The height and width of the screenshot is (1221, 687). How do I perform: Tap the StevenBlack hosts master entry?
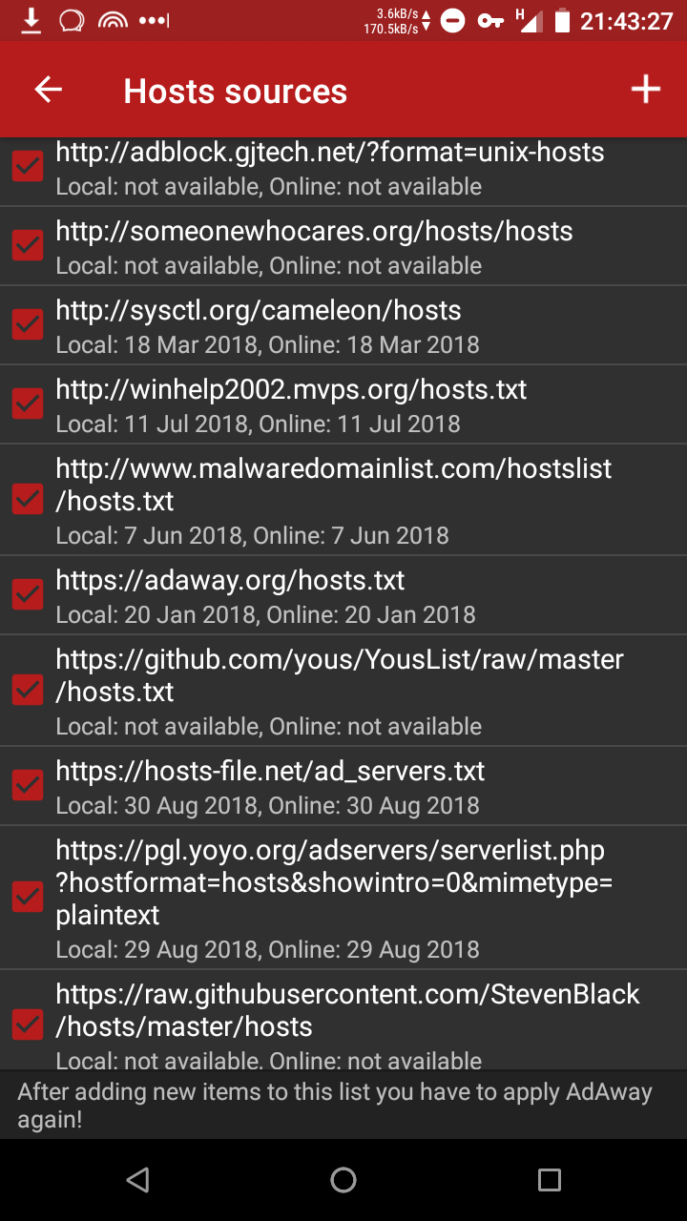click(343, 1021)
